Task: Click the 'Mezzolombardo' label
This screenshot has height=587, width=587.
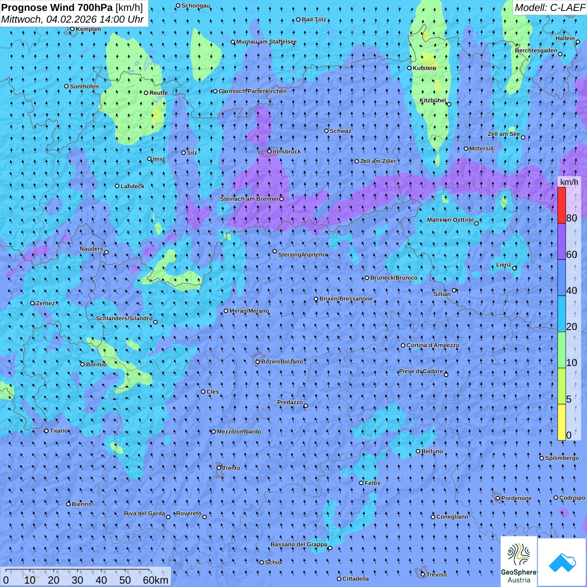Action: pos(239,431)
